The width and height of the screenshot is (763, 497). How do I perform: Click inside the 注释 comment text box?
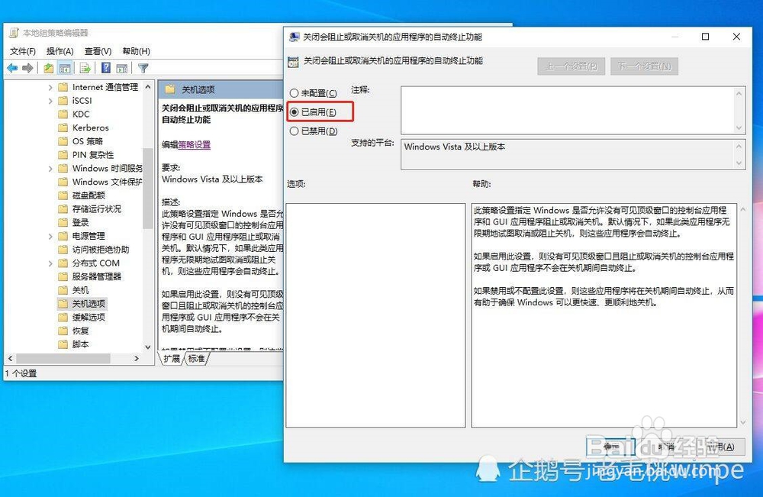[x=568, y=110]
